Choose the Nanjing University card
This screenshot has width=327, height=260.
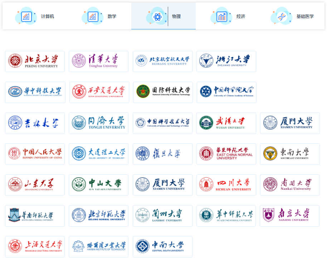(289, 216)
